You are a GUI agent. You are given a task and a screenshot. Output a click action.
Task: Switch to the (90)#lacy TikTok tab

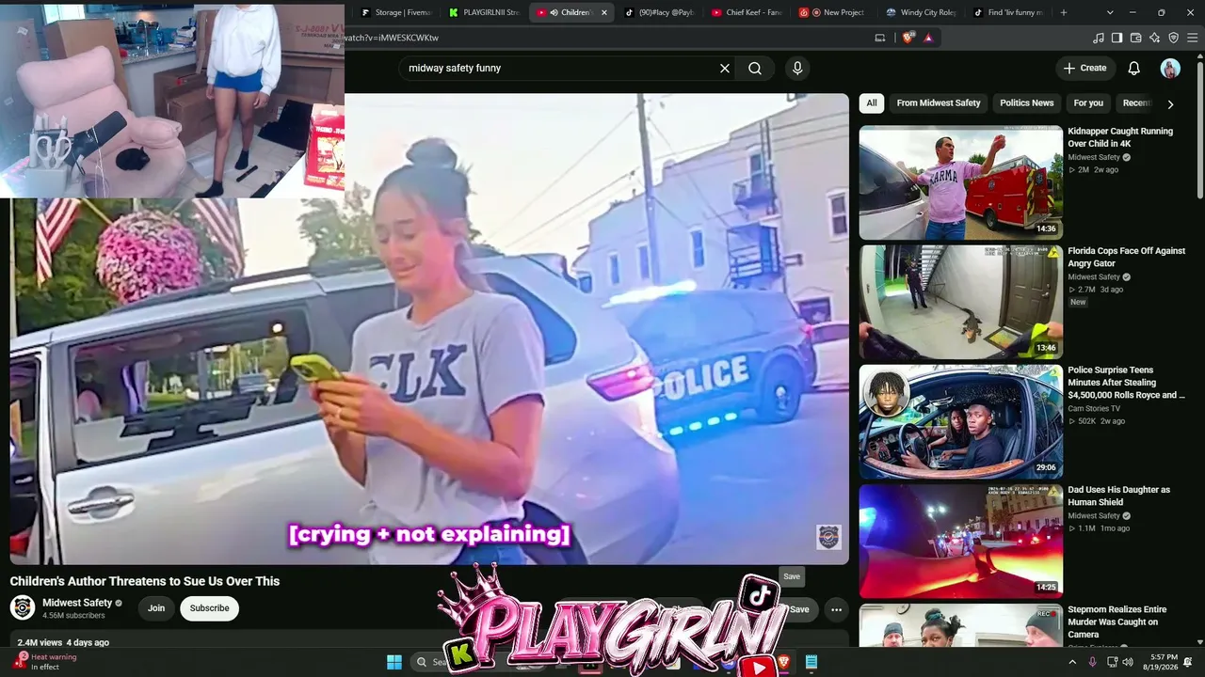coord(659,12)
